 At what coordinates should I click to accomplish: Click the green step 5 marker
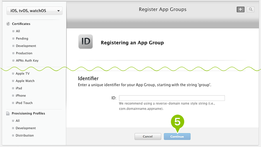[177, 123]
